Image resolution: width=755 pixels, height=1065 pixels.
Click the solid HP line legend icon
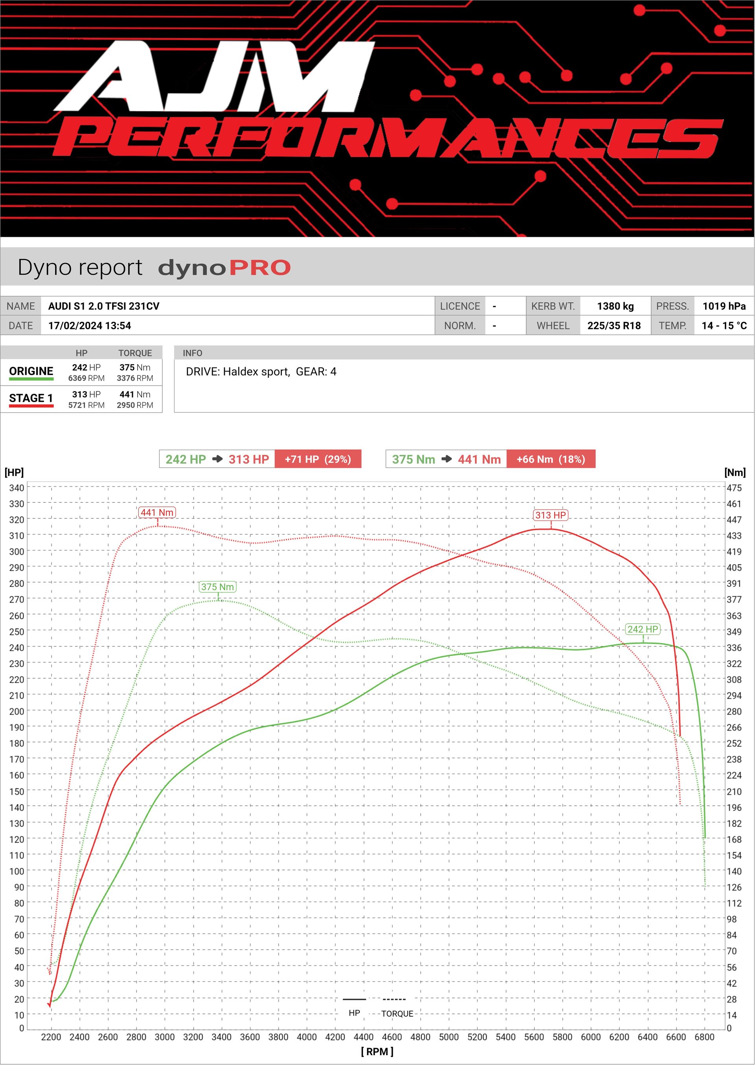coord(354,999)
